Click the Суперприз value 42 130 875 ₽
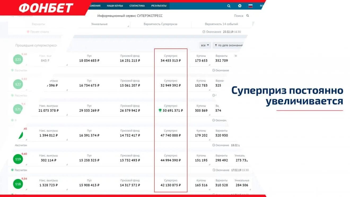 point(171,185)
